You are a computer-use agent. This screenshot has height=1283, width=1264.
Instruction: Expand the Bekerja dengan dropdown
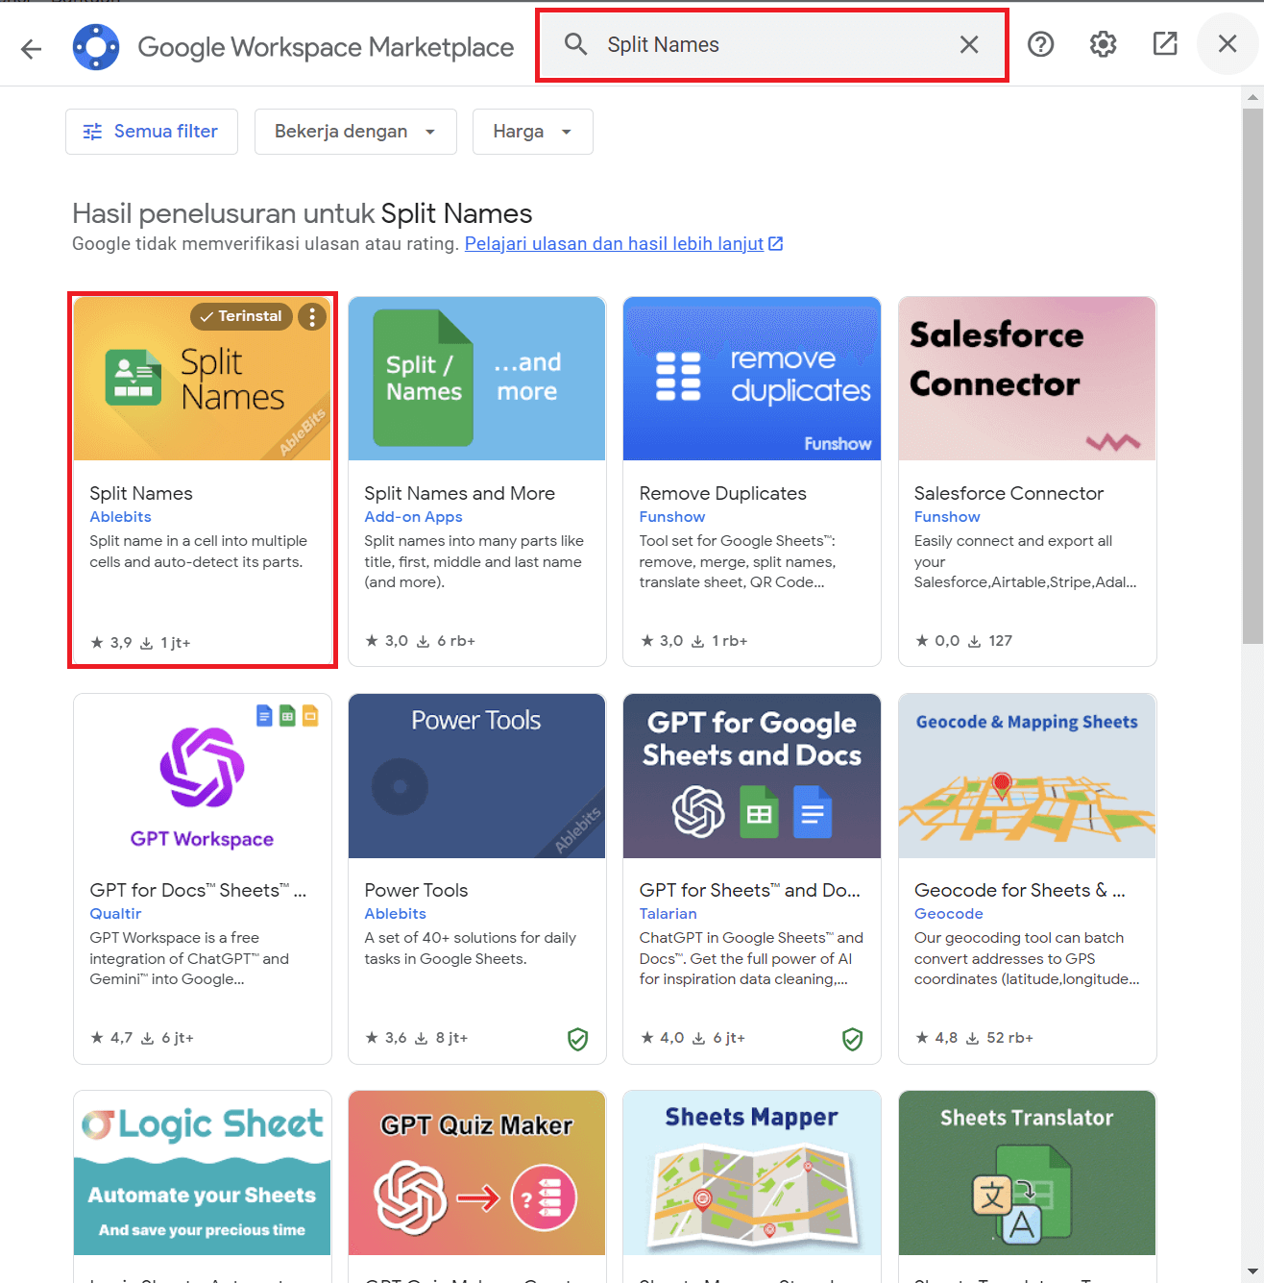coord(355,132)
